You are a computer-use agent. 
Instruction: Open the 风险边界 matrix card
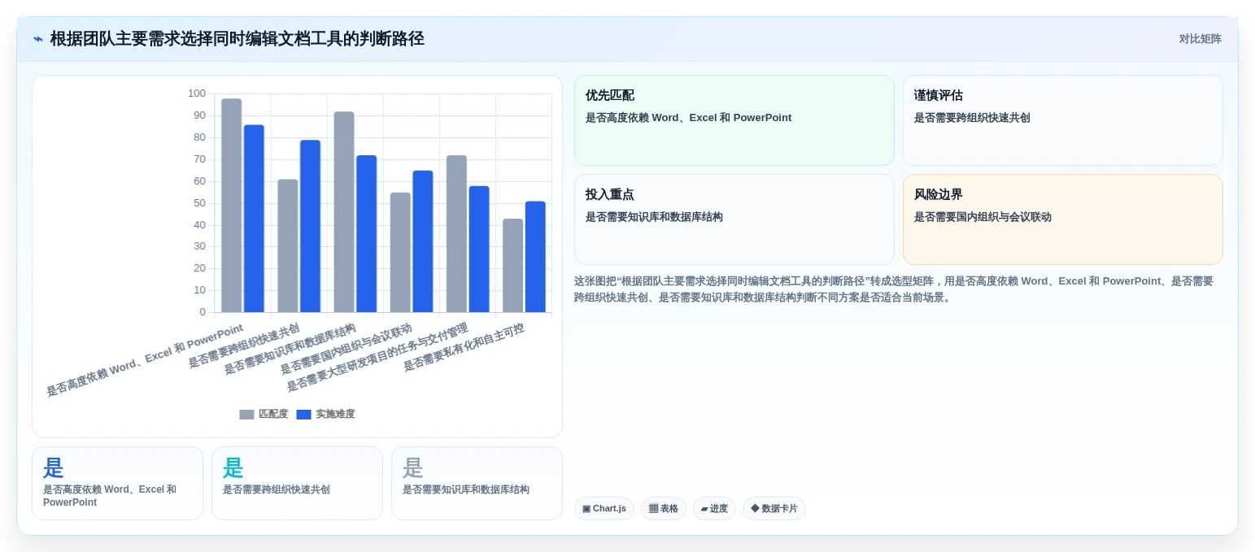[1062, 219]
